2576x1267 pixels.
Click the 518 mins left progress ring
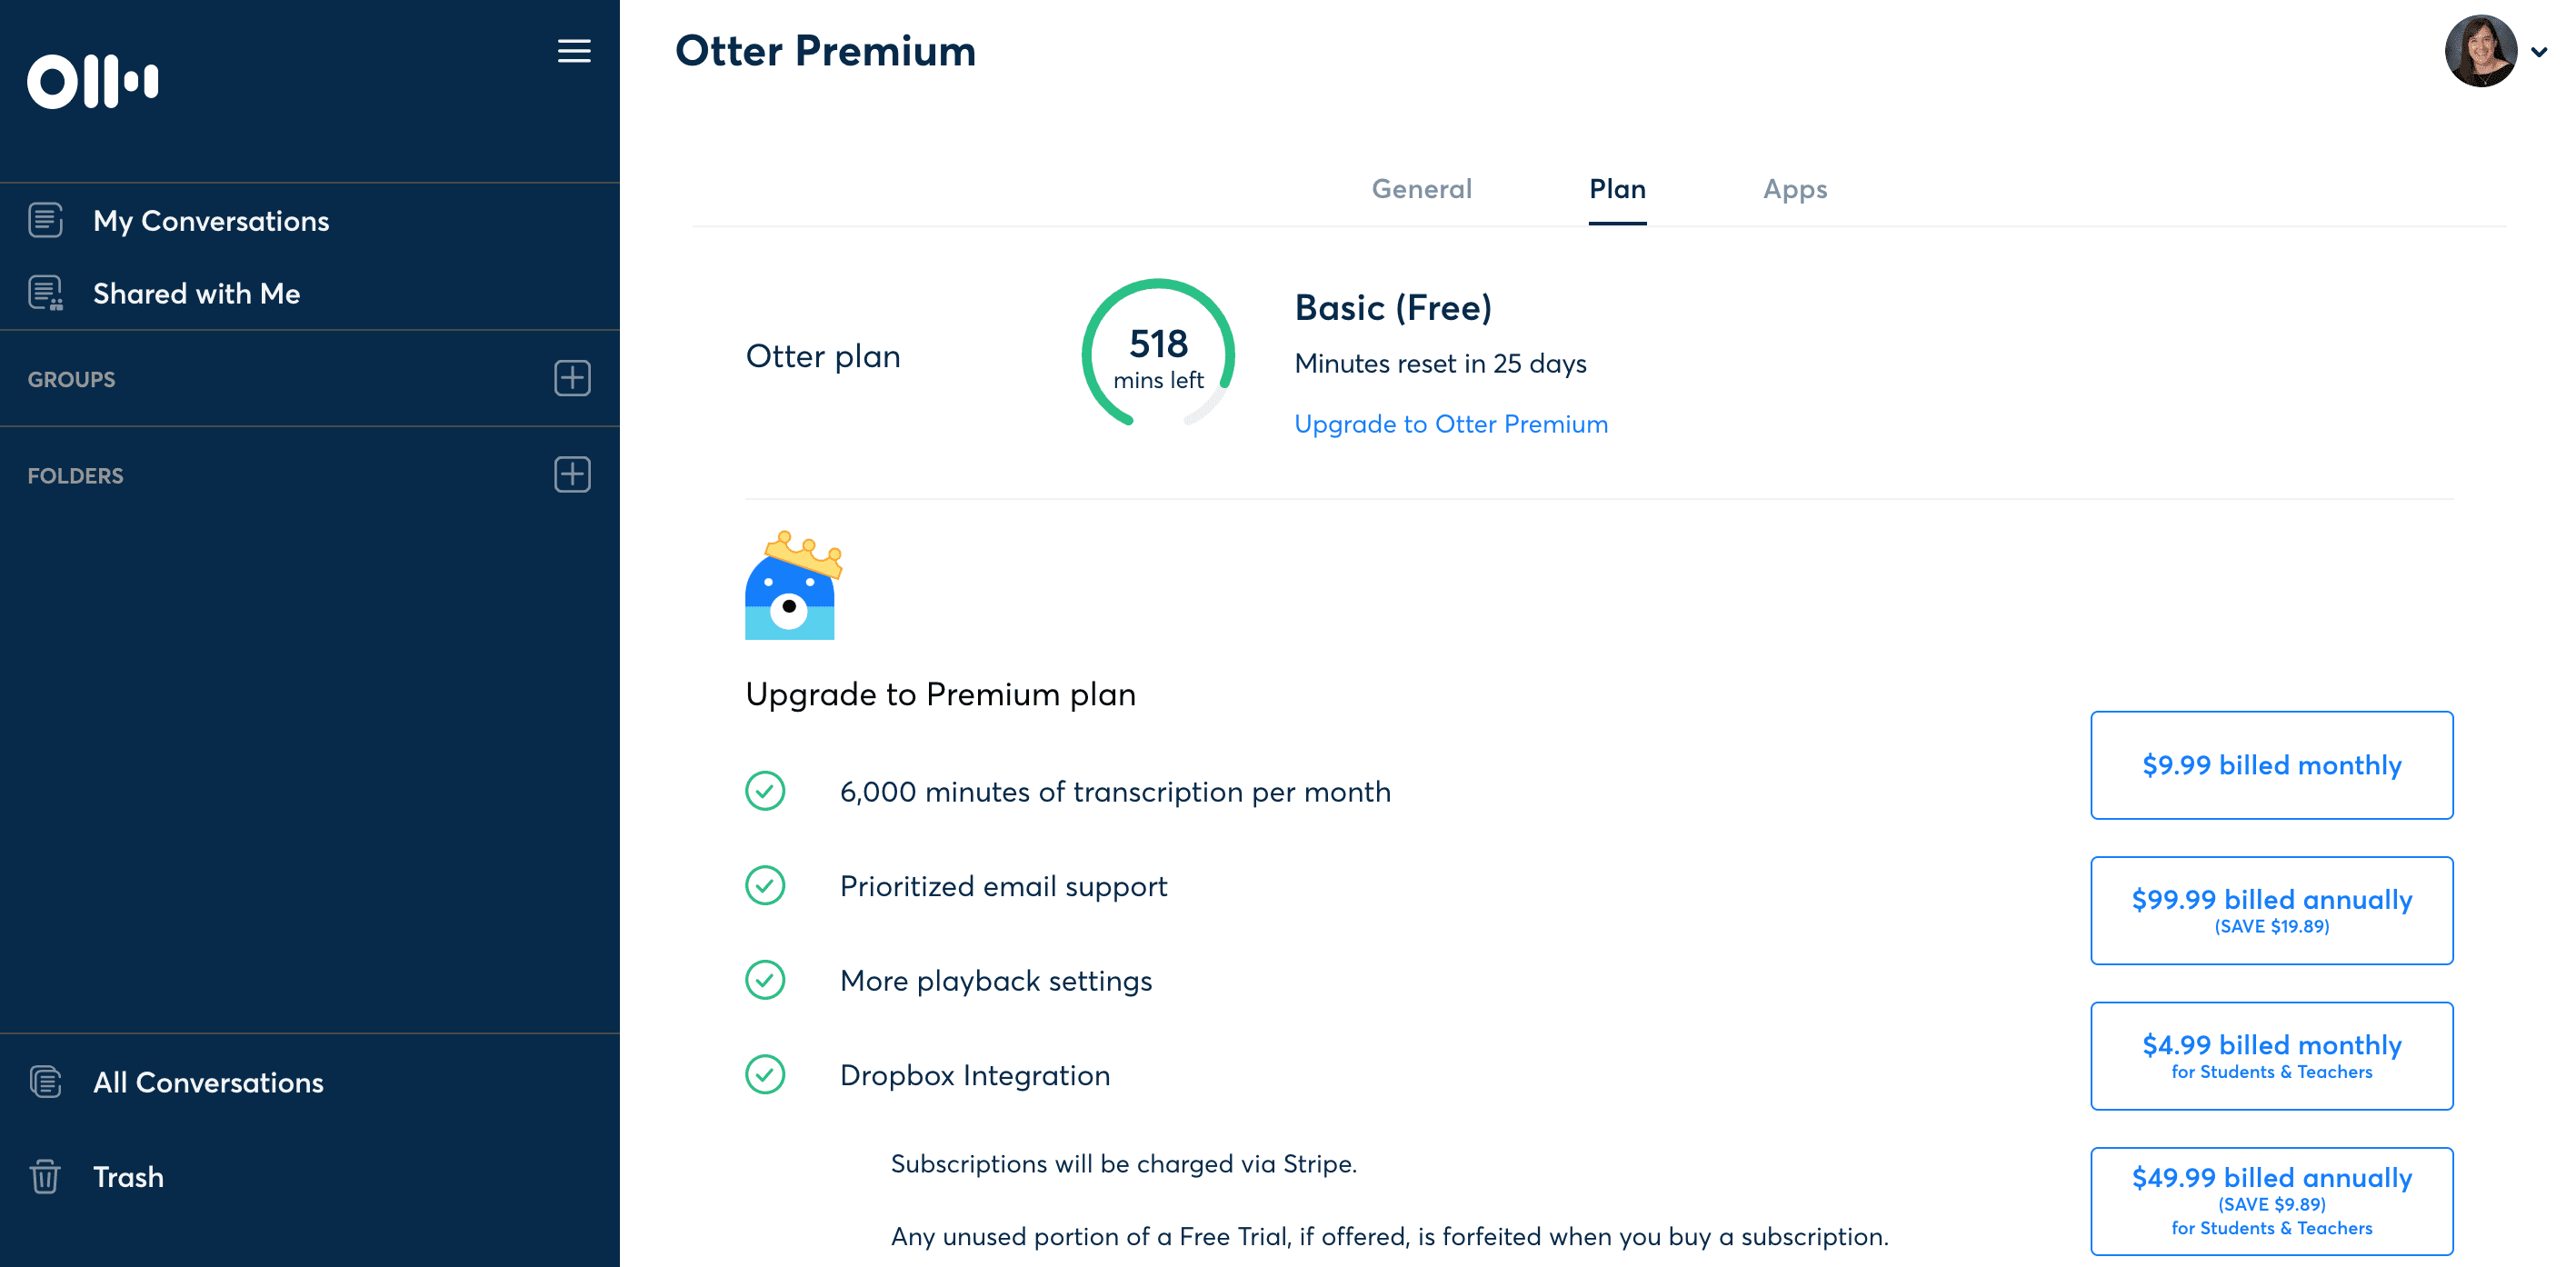click(1158, 354)
